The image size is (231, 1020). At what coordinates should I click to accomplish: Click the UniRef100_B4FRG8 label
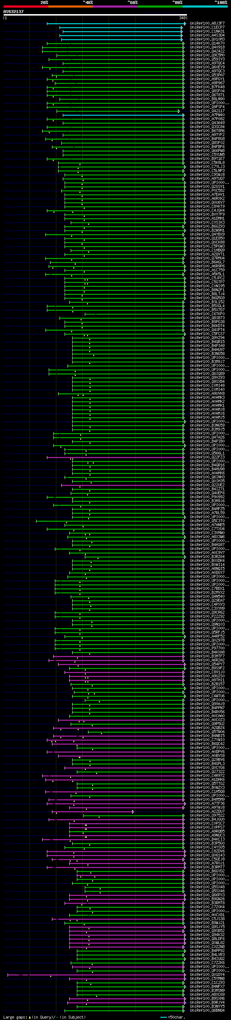(x=207, y=139)
